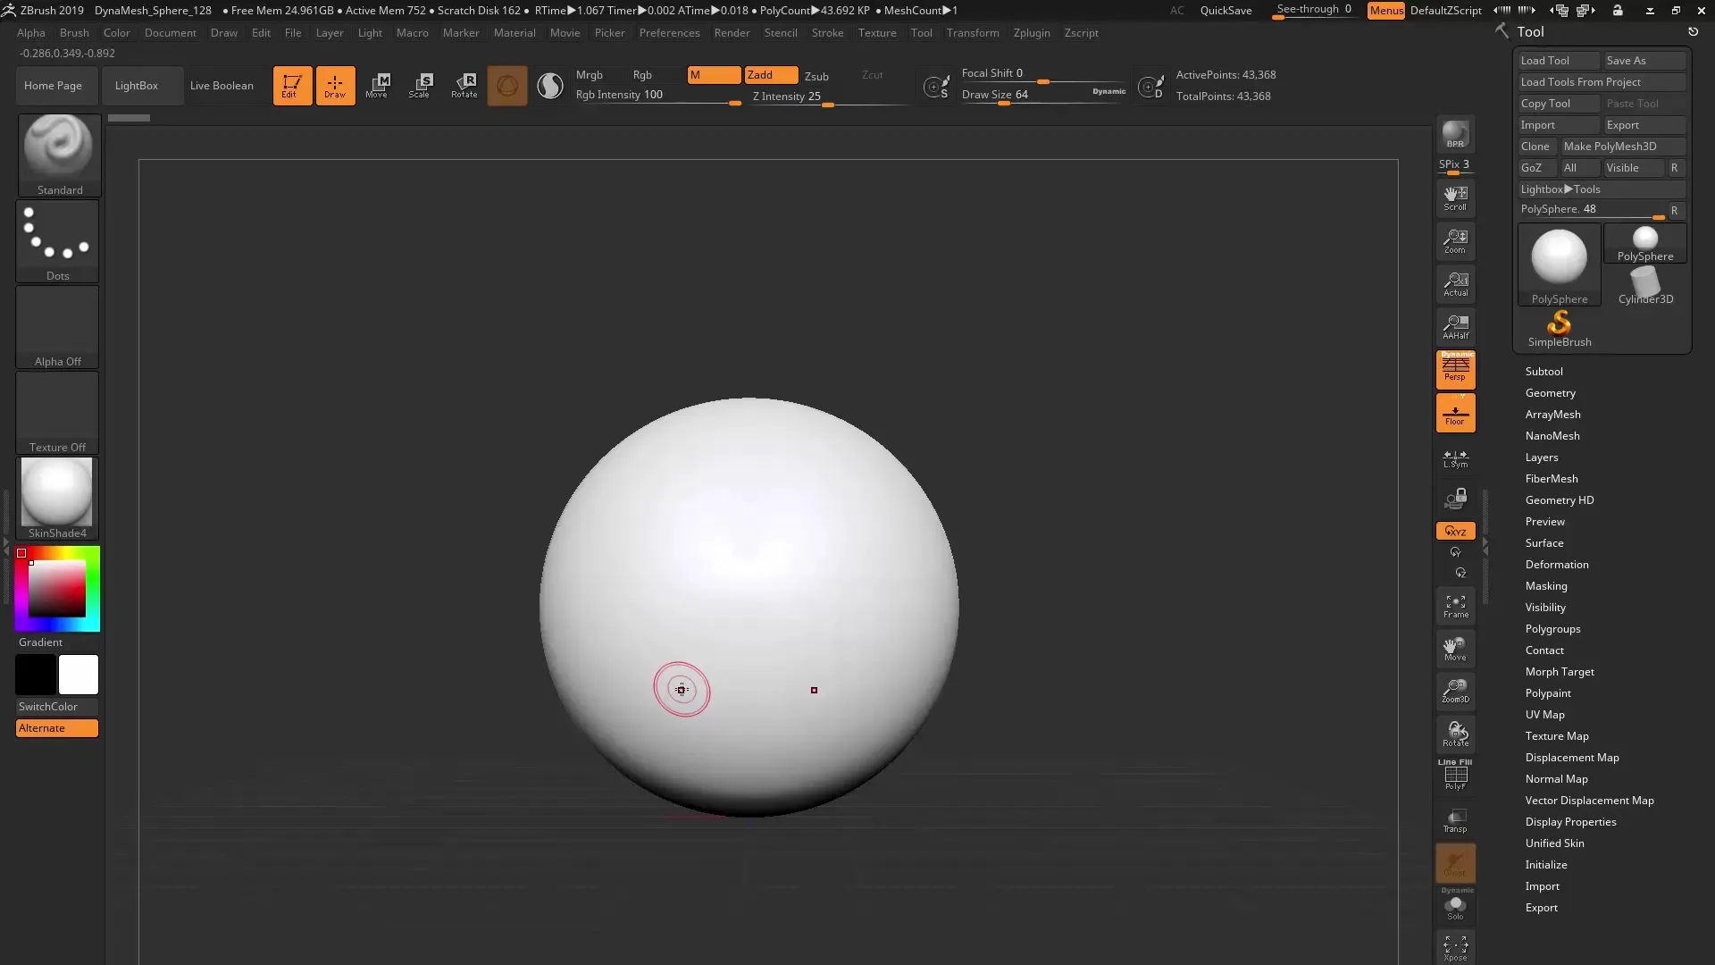This screenshot has width=1715, height=965.
Task: Click the Zoom3D icon
Action: click(x=1455, y=692)
